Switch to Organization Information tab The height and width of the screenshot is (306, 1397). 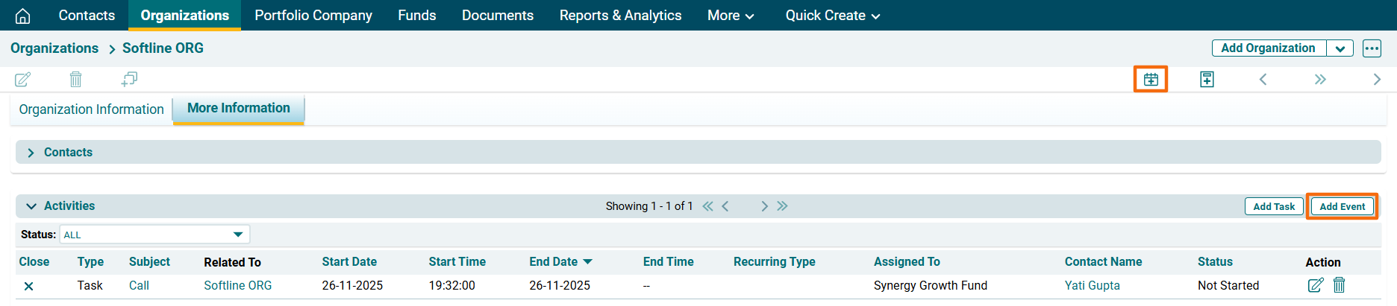91,109
